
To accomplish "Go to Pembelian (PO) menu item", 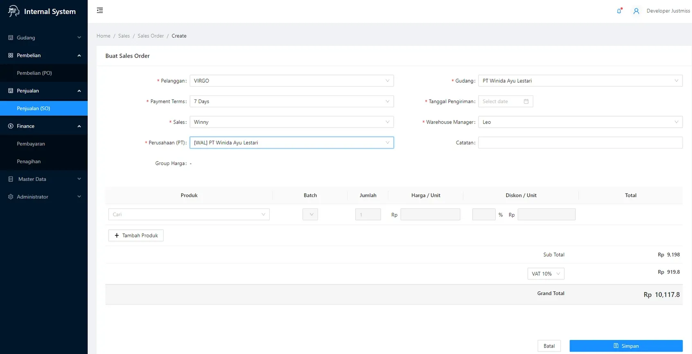I will [44, 73].
